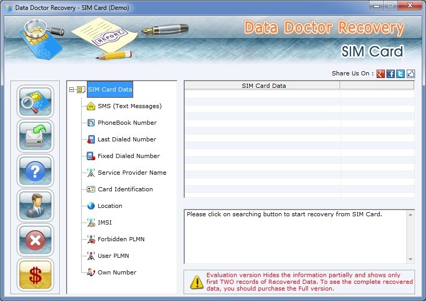Share the app on Twitter

click(x=400, y=74)
